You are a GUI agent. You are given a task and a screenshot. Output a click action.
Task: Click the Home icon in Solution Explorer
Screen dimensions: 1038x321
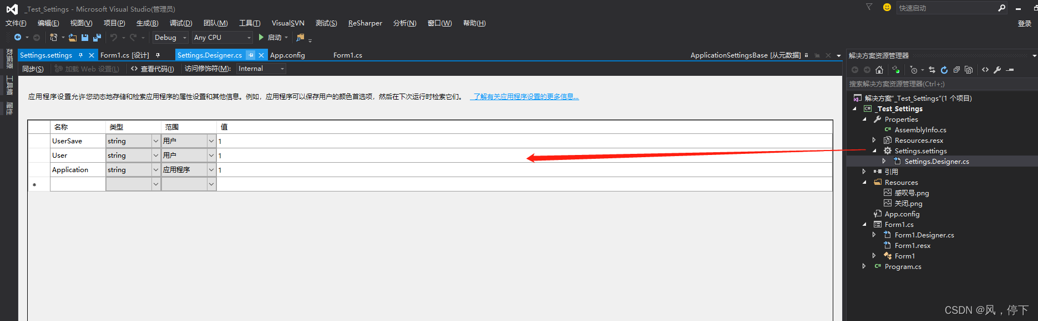click(x=879, y=70)
